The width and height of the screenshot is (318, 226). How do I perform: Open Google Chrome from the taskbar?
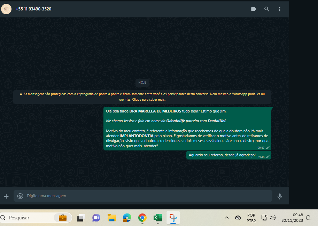coord(142,218)
